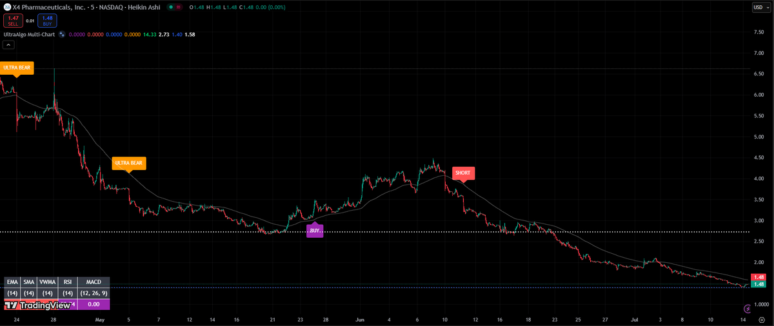Click the UltraAlgo indicator sparkle icon
The width and height of the screenshot is (774, 326).
(62, 34)
